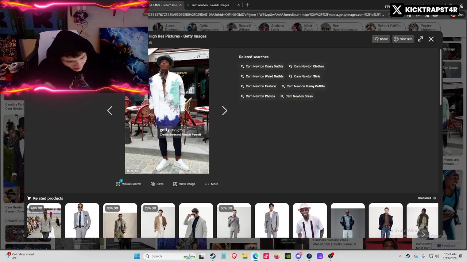Viewport: 467px width, 262px height.
Task: Close the Outfits - Search Images tab
Action: click(180, 5)
